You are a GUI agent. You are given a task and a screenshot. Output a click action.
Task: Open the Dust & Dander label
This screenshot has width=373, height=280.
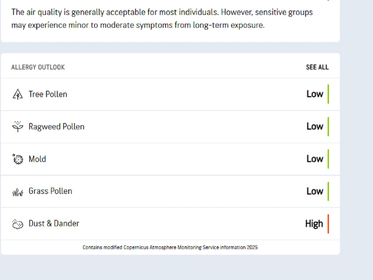(x=54, y=223)
